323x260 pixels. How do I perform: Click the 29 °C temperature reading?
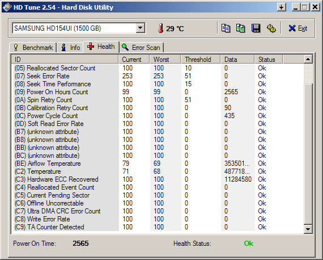click(175, 28)
